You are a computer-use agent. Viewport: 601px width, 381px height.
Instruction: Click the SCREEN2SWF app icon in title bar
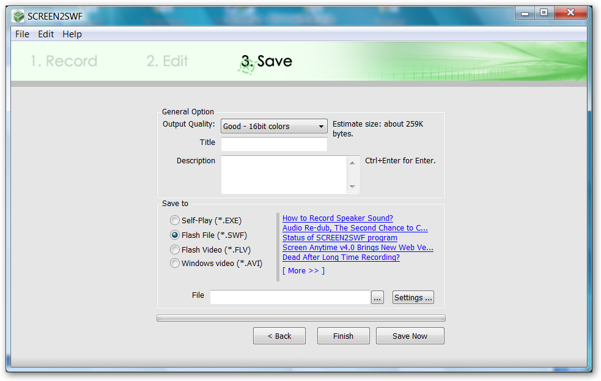click(18, 16)
